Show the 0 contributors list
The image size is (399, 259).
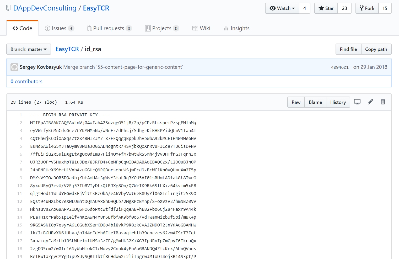pos(26,81)
